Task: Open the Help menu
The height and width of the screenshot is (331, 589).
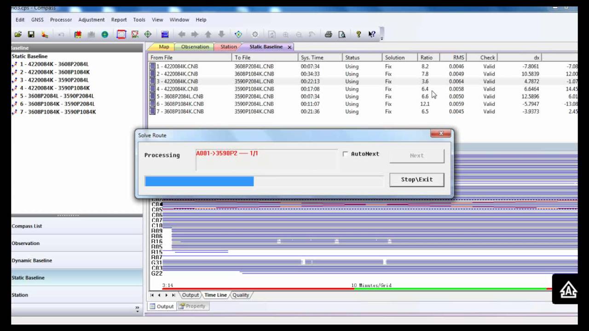Action: click(x=201, y=20)
